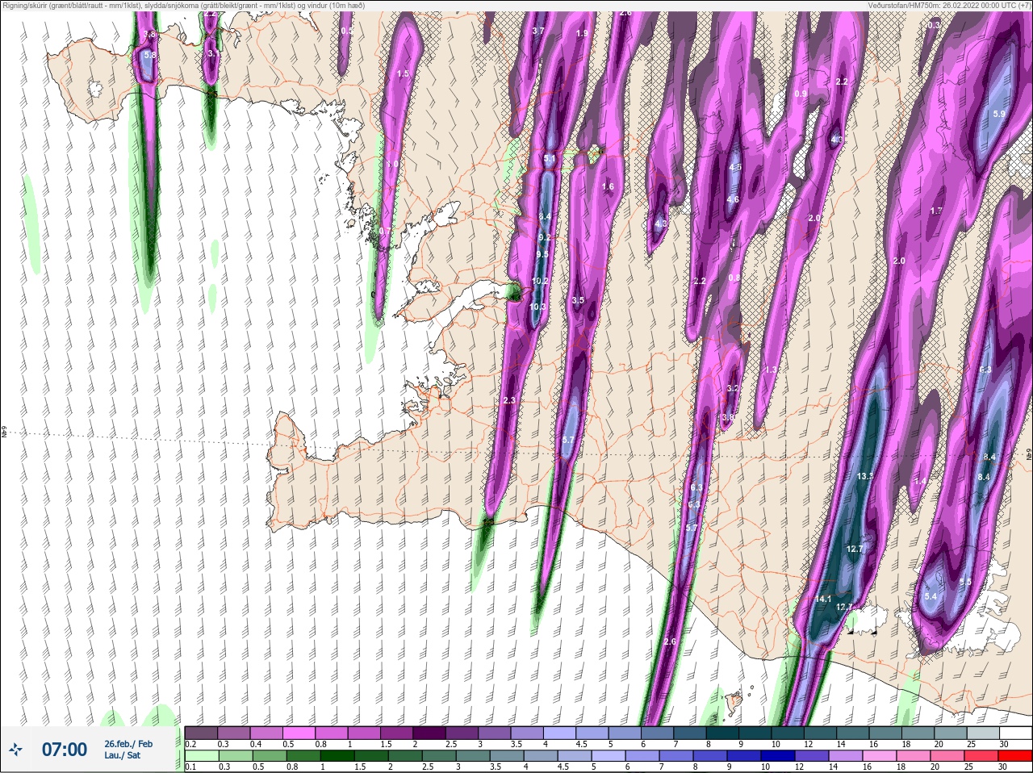
Task: Click the 1.9 precipitation value at the top
Action: click(x=583, y=34)
